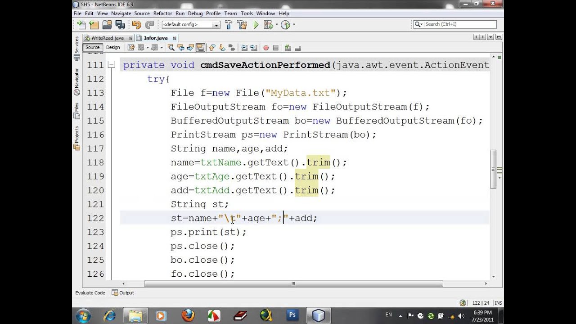Image resolution: width=576 pixels, height=324 pixels.
Task: Click the Save All toolbar icon
Action: 120,25
